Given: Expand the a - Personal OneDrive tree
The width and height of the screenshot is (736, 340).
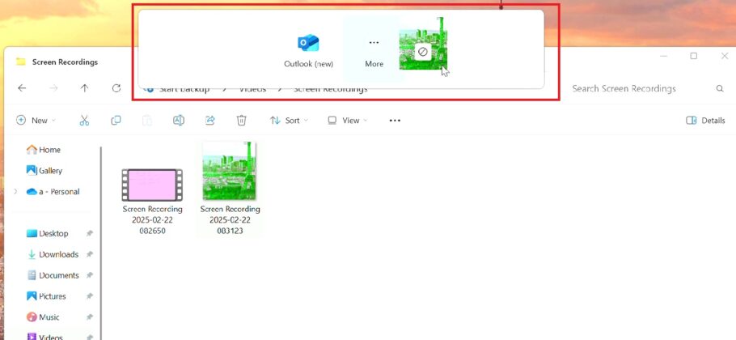Looking at the screenshot, I should pyautogui.click(x=15, y=192).
